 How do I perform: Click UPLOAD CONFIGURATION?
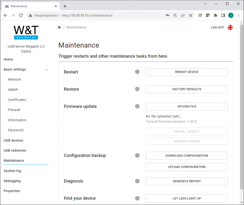click(187, 167)
